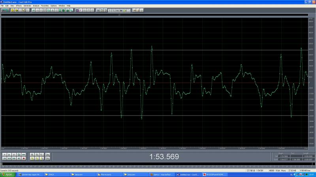Viewport: 316px width, 177px height.
Task: Click the Play Looped button
Action: 24,155
